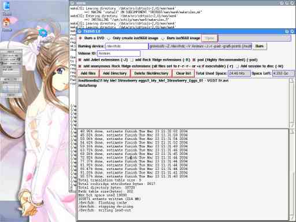The width and height of the screenshot is (296, 222).
Task: Enable 'add Rock Ridge extensions (-R)'
Action: (132, 60)
